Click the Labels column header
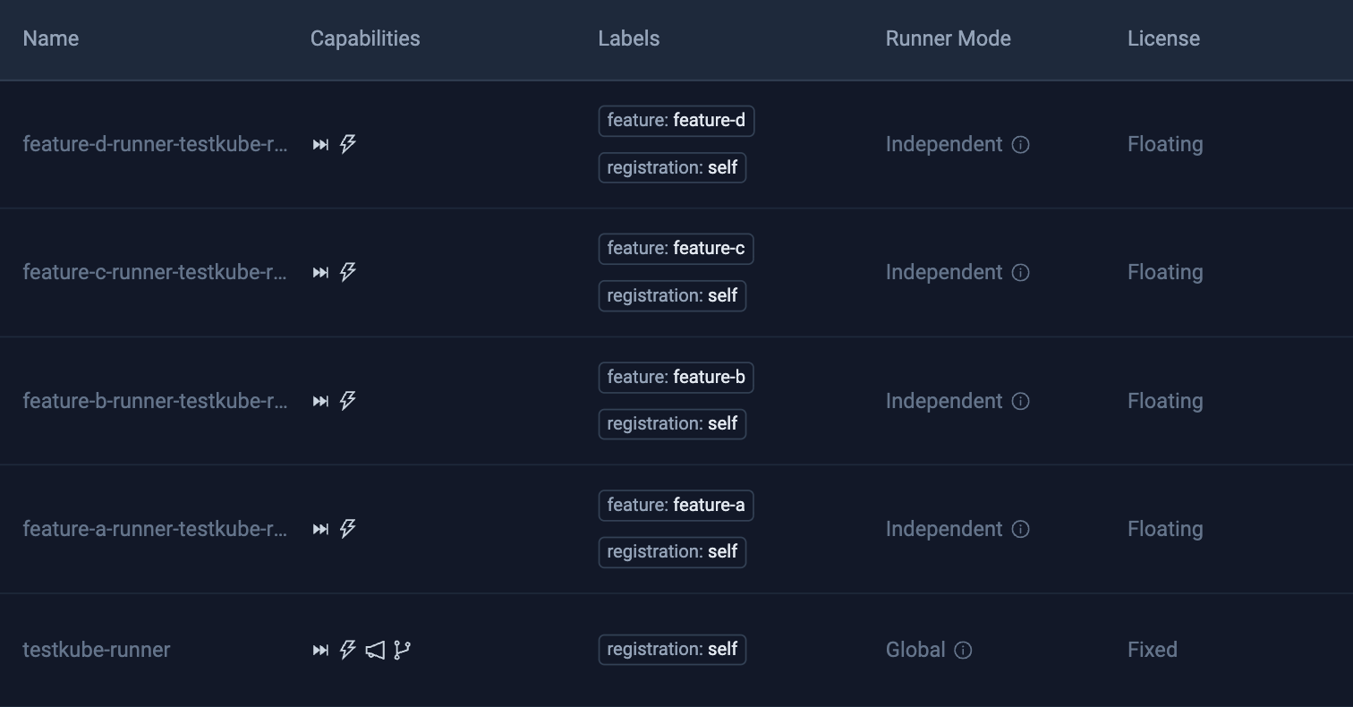1353x707 pixels. pos(629,38)
